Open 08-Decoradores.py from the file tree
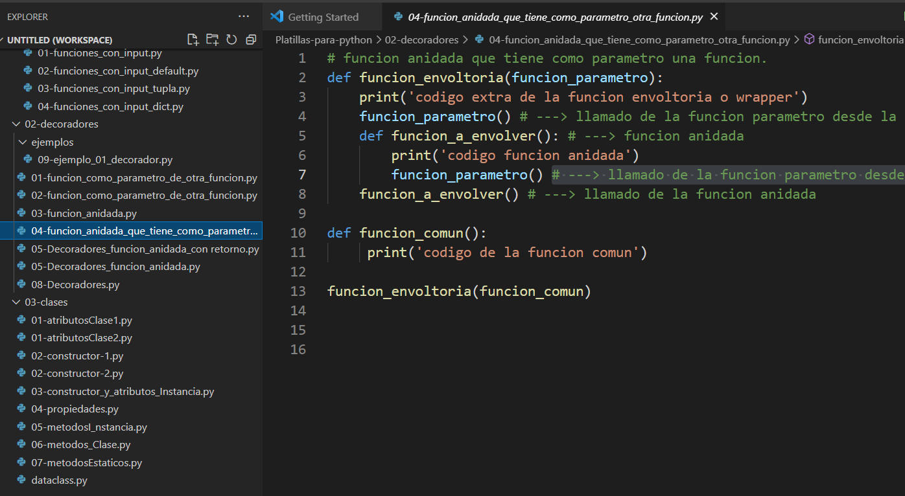 [75, 285]
